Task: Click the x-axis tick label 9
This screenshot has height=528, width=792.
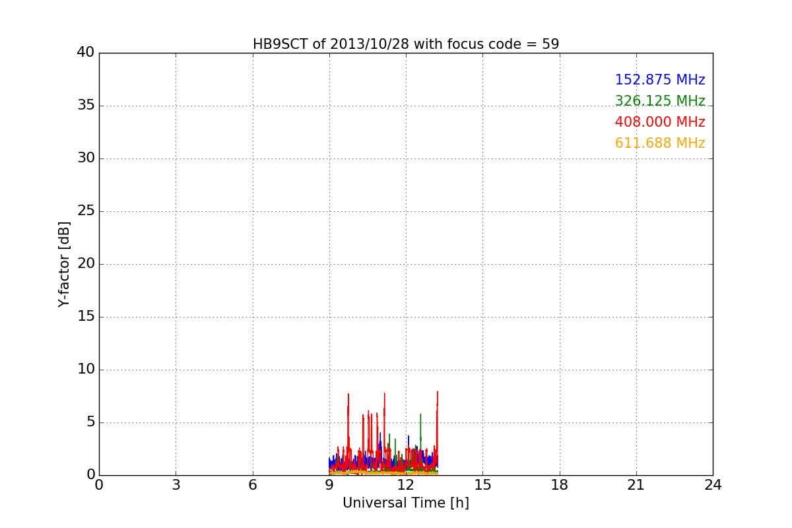Action: (329, 485)
